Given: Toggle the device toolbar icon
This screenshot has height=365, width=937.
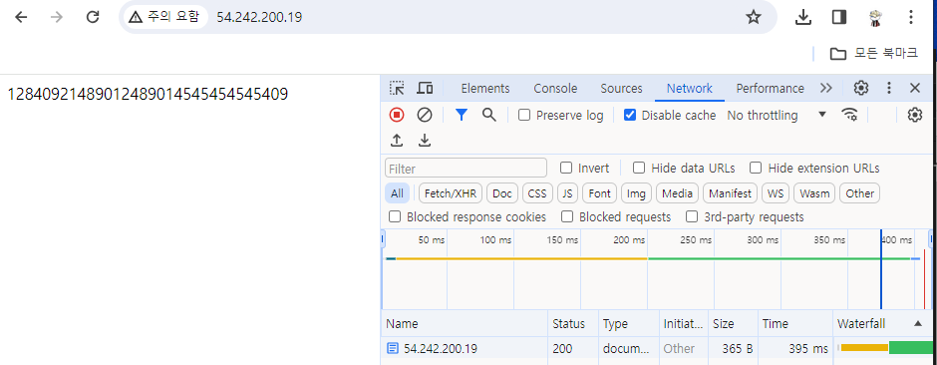Looking at the screenshot, I should click(x=425, y=89).
